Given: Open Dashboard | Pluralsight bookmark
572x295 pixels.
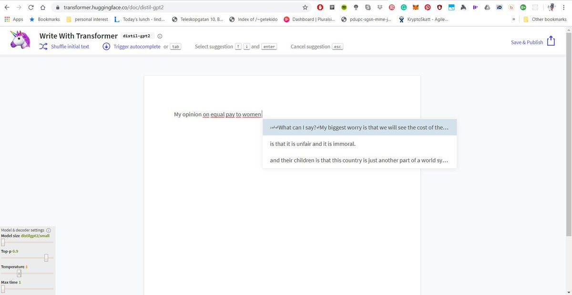Looking at the screenshot, I should (309, 20).
